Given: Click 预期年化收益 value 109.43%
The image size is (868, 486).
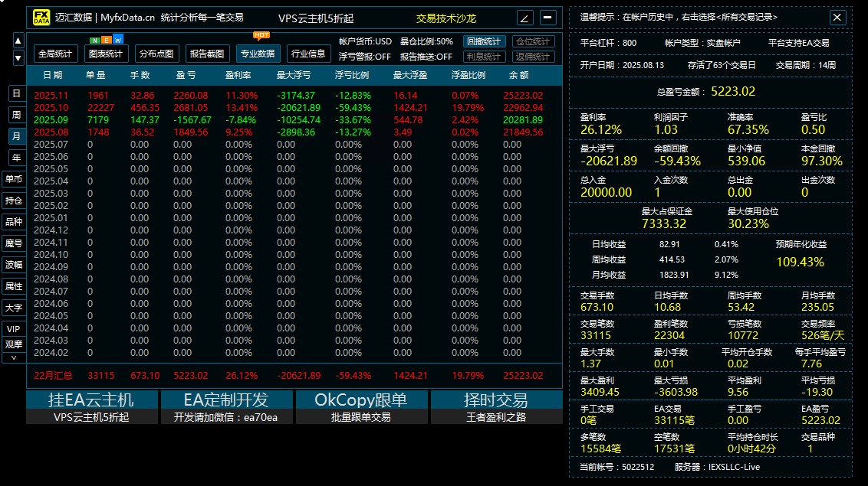Looking at the screenshot, I should (801, 262).
